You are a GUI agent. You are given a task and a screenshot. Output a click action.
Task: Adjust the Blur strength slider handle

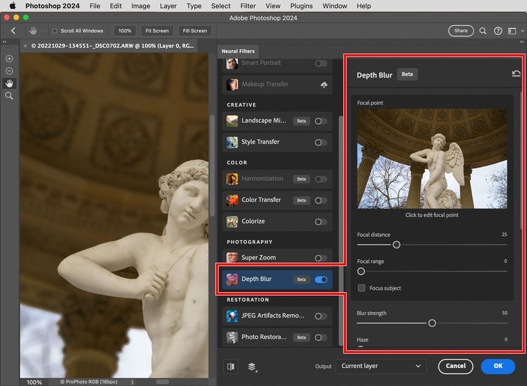coord(432,323)
